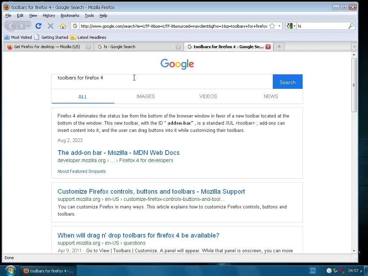Click the browser search box containing 'hi'
Viewport: 368px width, 276px height.
[322, 26]
